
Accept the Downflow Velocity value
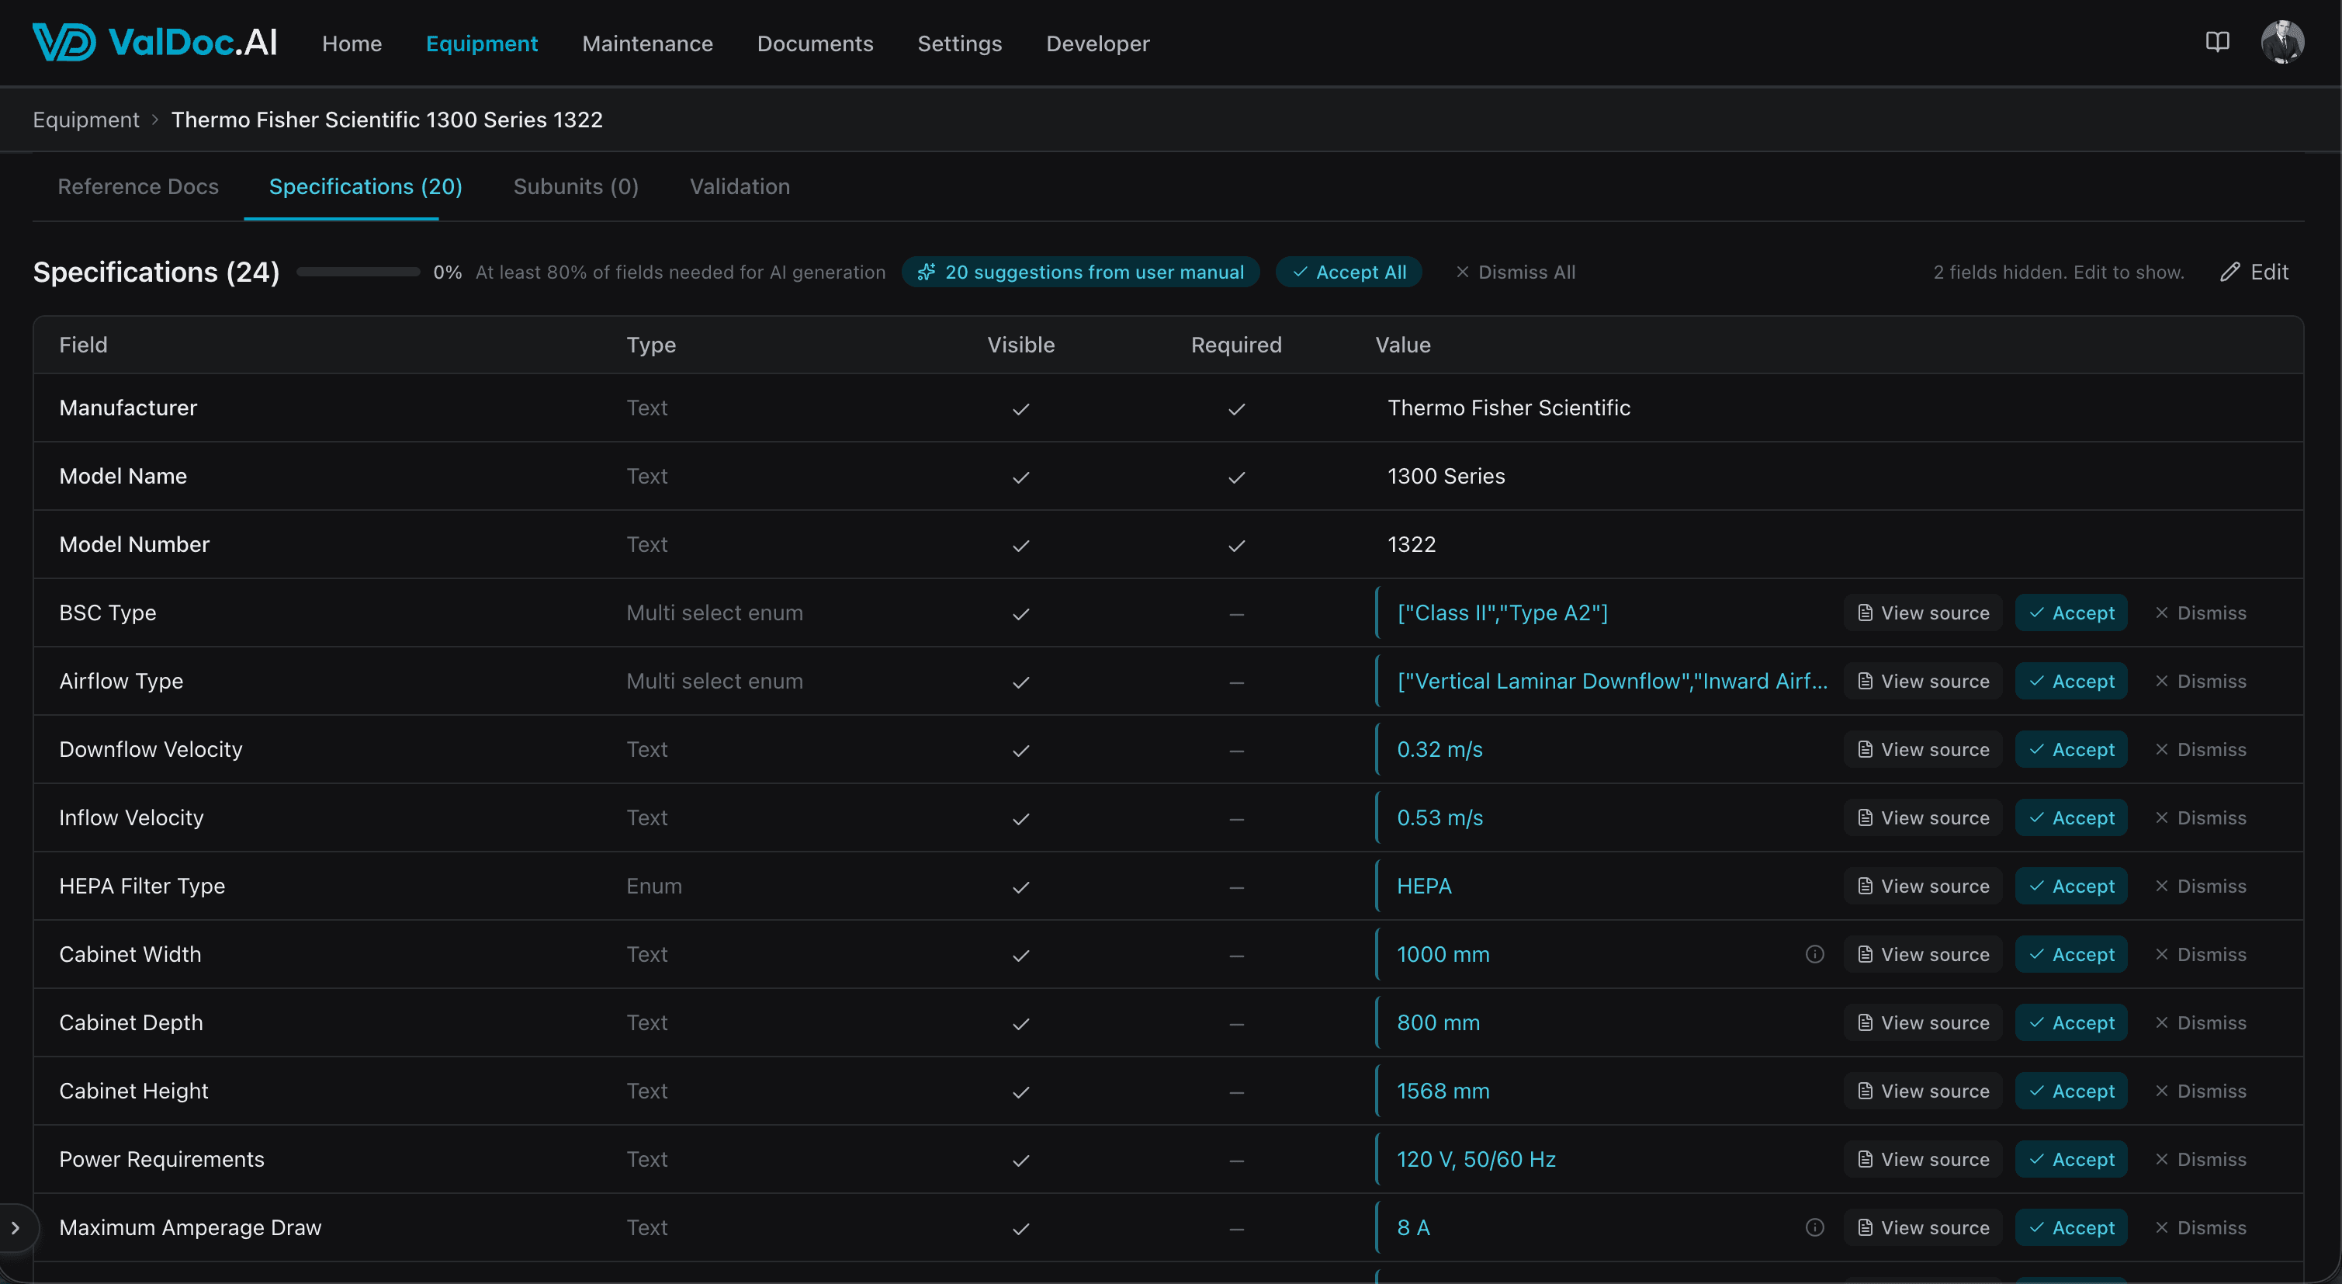tap(2071, 749)
